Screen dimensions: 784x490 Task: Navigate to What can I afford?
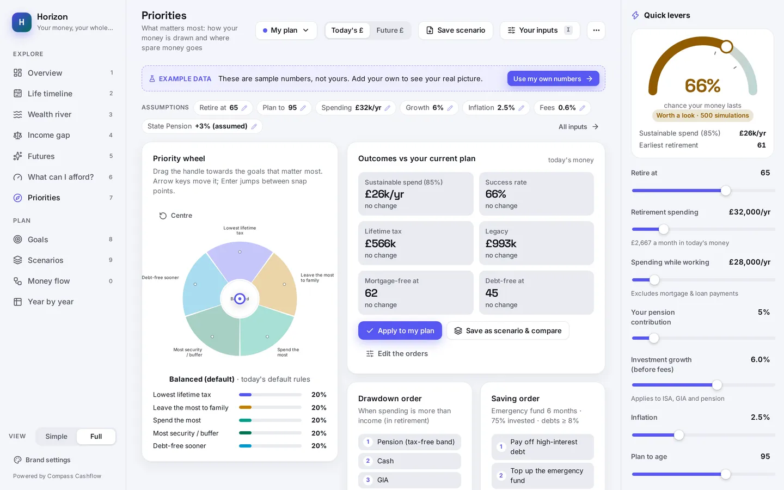[63, 177]
